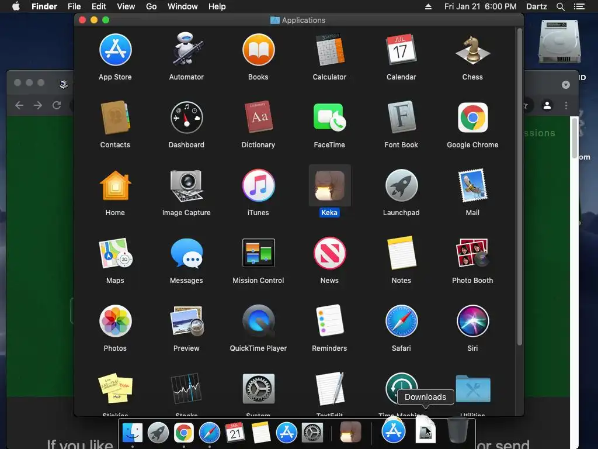Open Safari from the Dock
The height and width of the screenshot is (449, 598).
[210, 433]
